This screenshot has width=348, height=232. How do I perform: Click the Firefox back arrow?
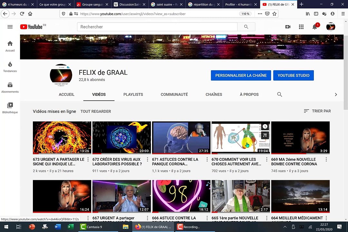click(x=5, y=14)
